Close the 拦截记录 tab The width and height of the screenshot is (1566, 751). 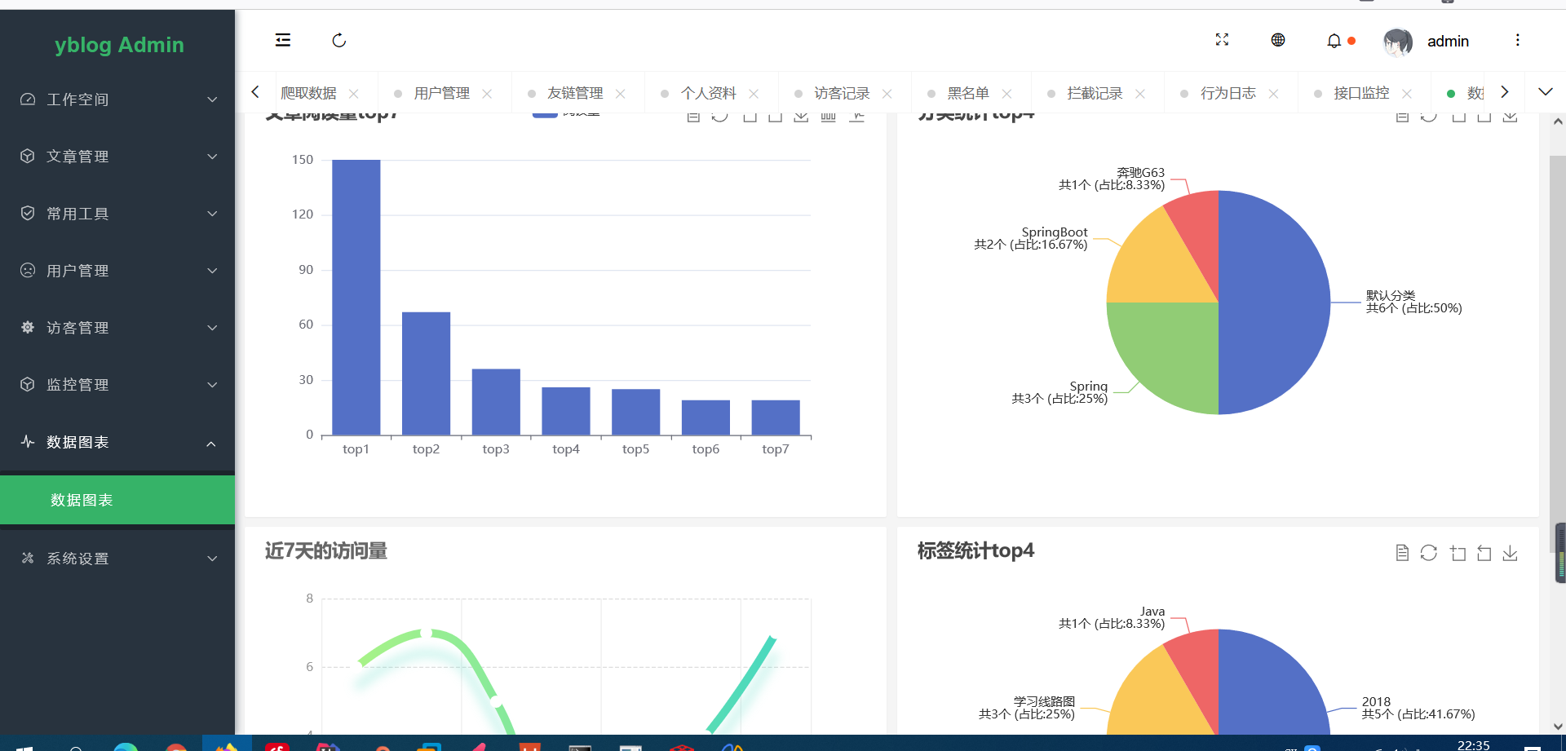[1140, 94]
